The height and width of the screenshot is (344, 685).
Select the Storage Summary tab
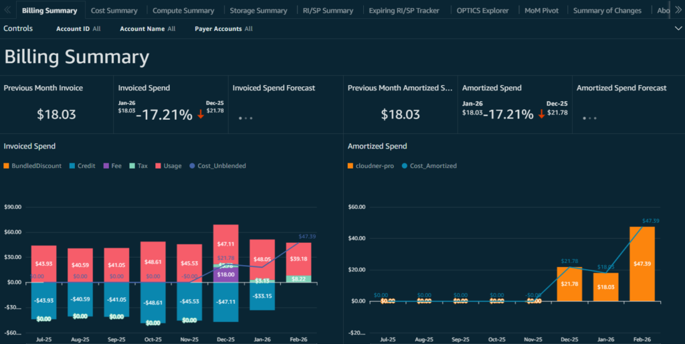point(258,11)
